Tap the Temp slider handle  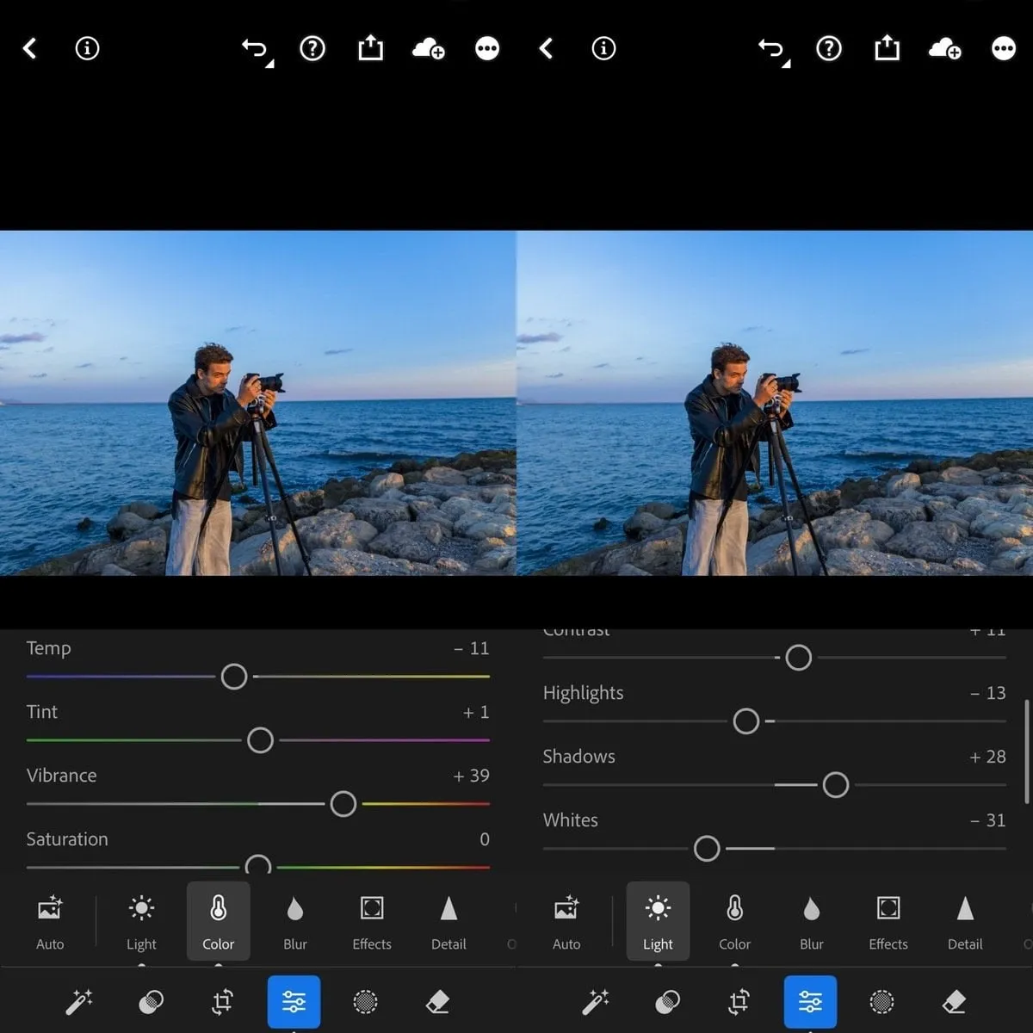(233, 677)
